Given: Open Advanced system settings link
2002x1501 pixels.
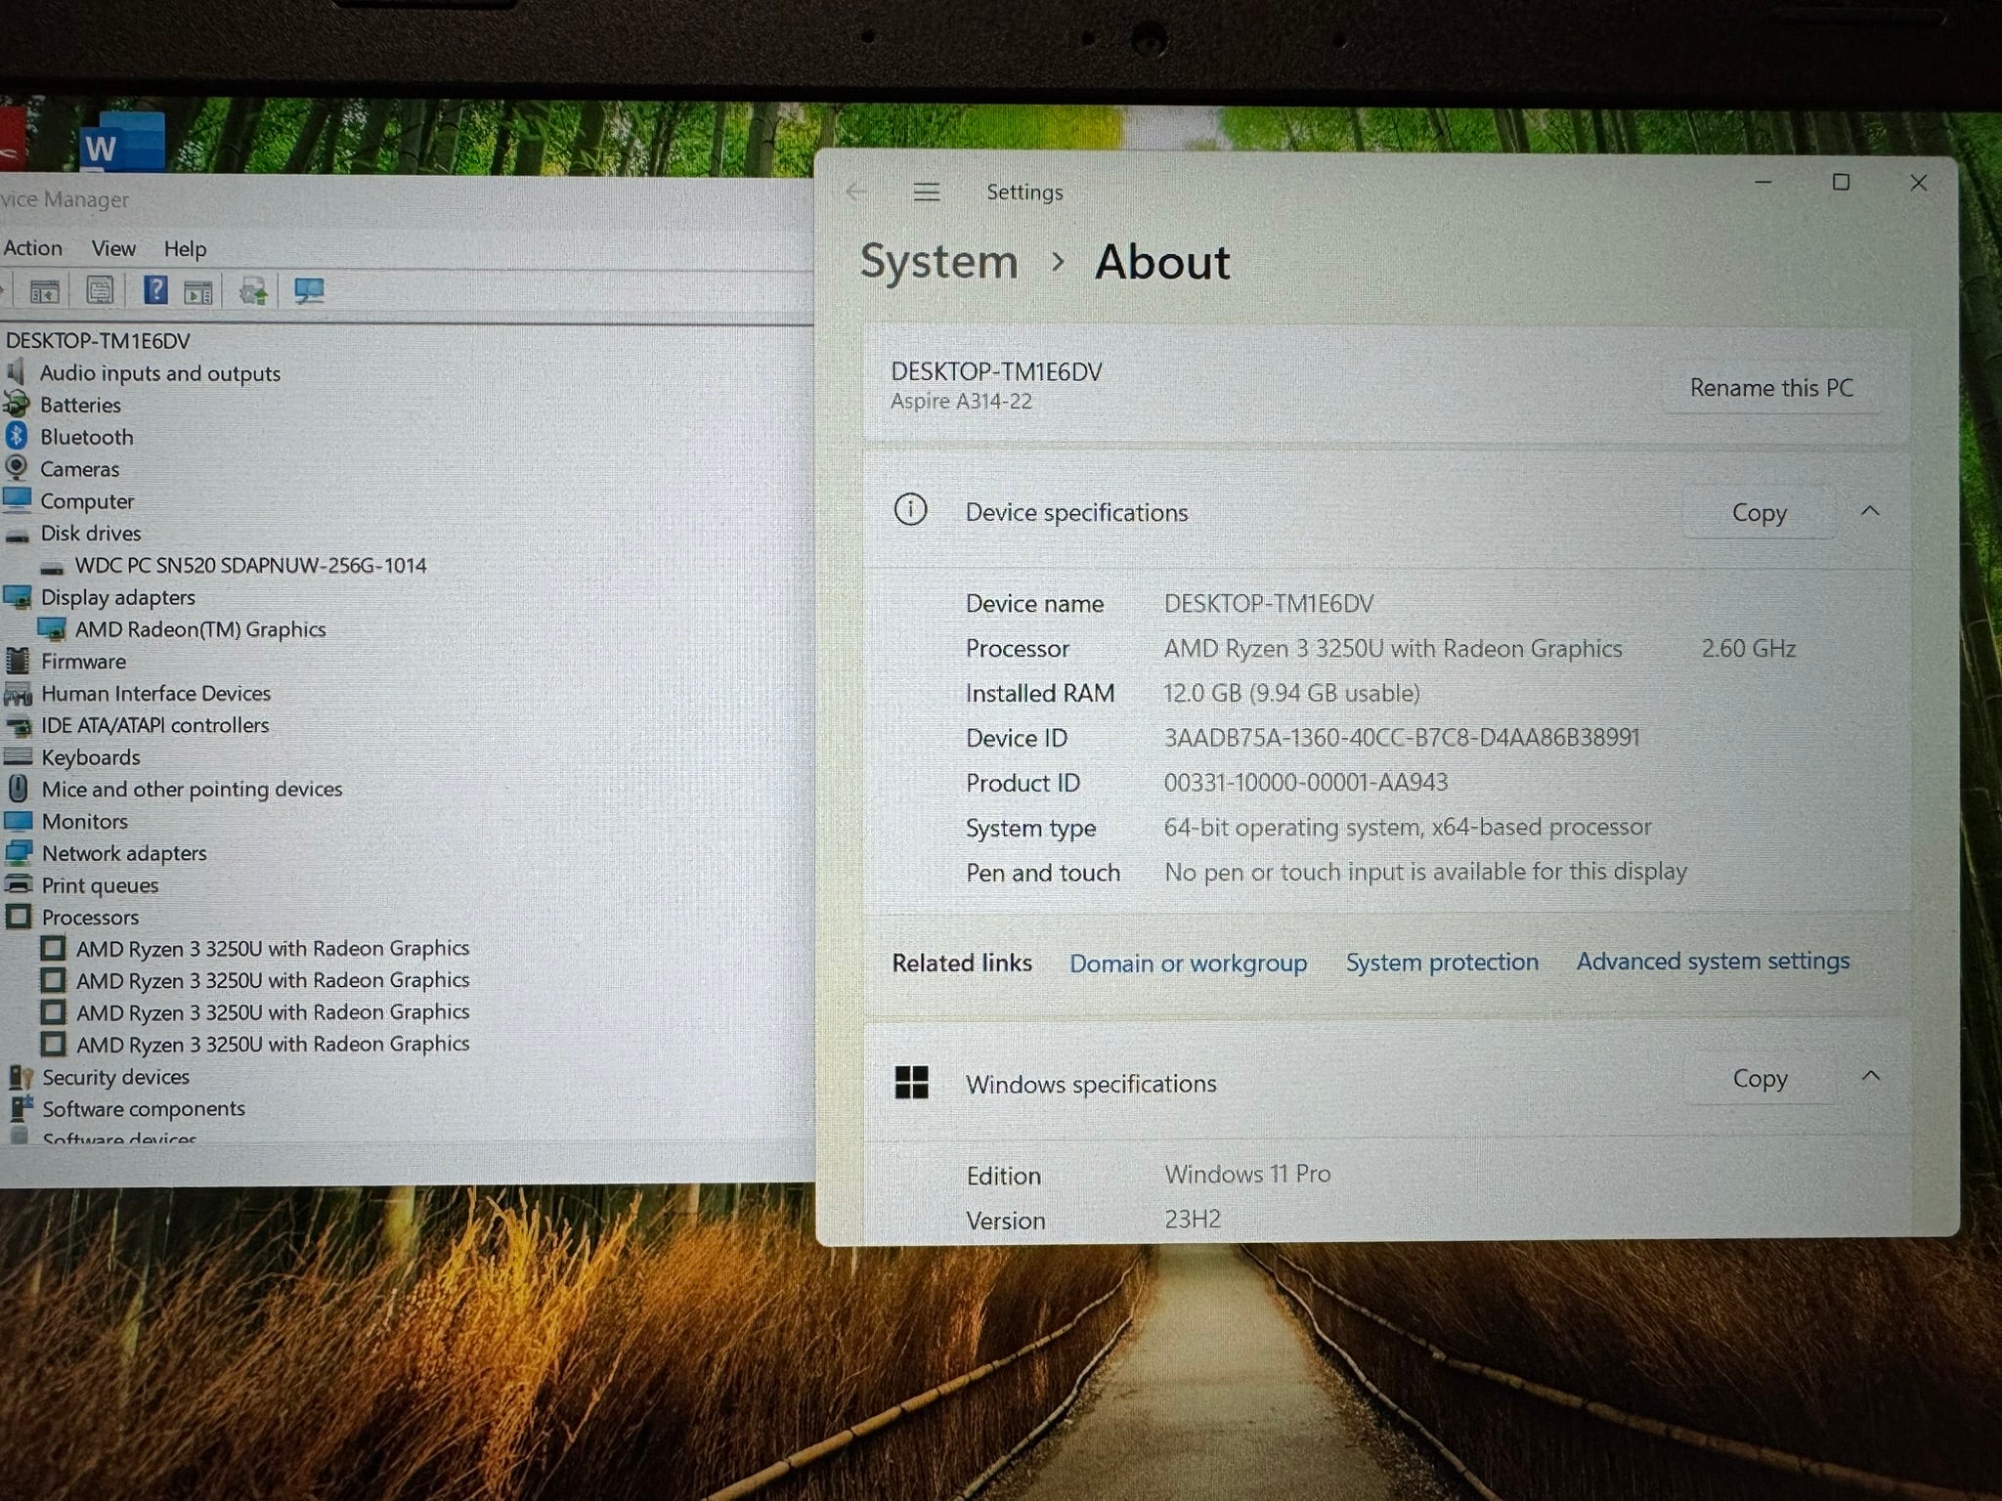Looking at the screenshot, I should (1713, 962).
